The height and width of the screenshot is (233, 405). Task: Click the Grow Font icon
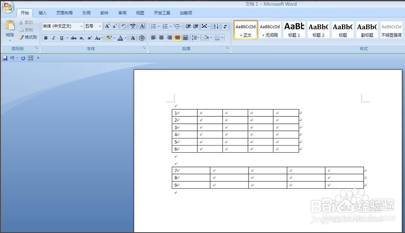[x=107, y=26]
